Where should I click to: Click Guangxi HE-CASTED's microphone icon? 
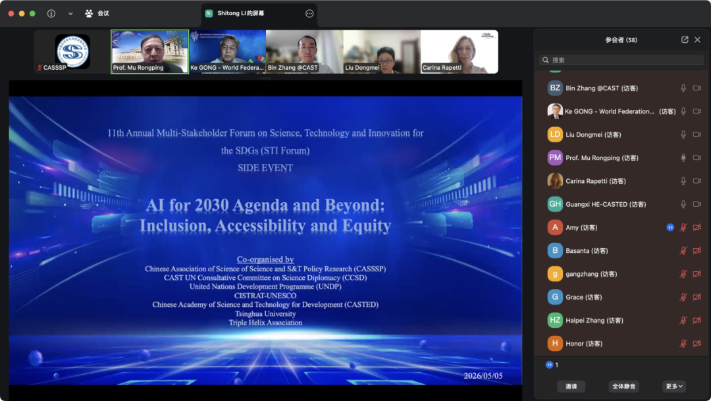point(683,204)
